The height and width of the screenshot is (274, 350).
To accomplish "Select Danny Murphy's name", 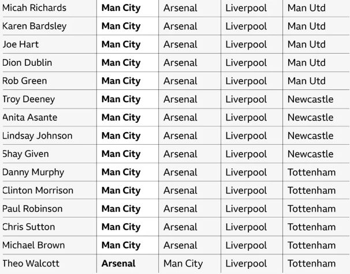I will click(x=33, y=172).
